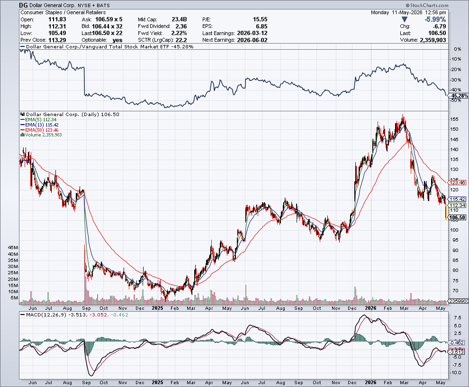Click the P/E 15.55 value
This screenshot has width=469, height=387.
[260, 19]
